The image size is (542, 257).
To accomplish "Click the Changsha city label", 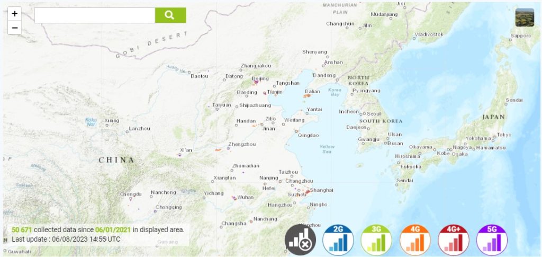I will (234, 224).
